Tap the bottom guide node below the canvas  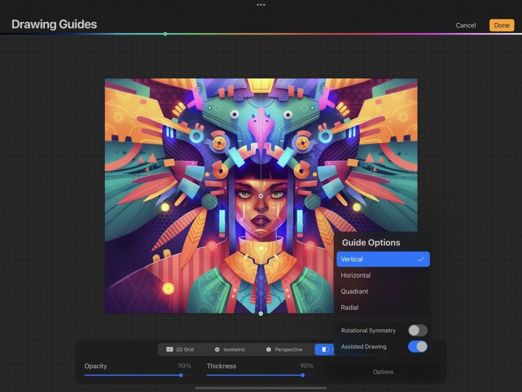[x=260, y=314]
